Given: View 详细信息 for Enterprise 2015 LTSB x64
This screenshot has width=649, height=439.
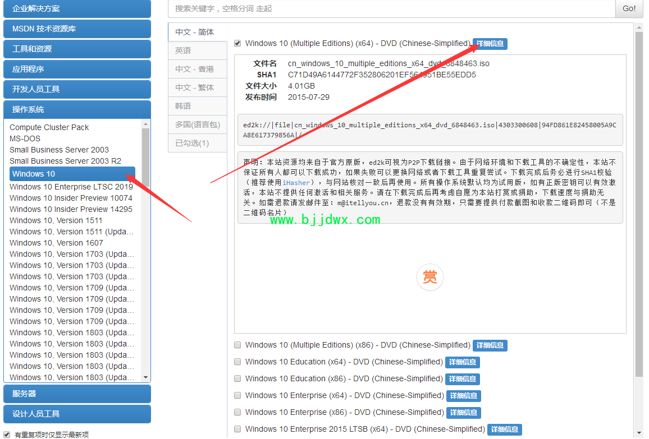Looking at the screenshot, I should point(505,429).
